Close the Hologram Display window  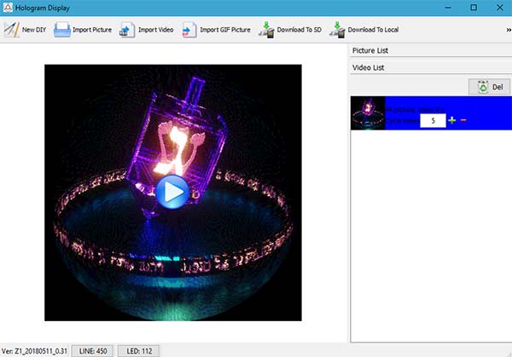pos(499,8)
